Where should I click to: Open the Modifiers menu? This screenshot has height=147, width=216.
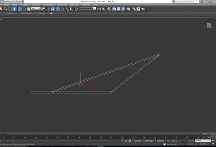tap(25, 5)
